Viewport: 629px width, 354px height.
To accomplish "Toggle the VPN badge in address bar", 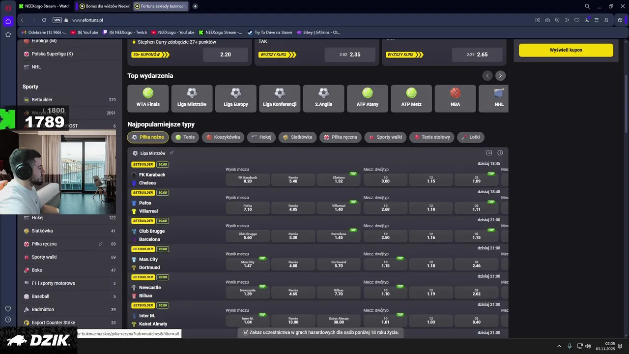I will coord(57,20).
